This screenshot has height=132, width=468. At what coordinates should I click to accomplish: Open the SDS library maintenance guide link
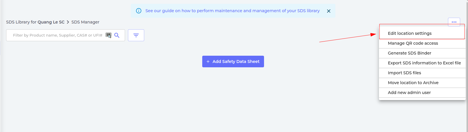(232, 11)
